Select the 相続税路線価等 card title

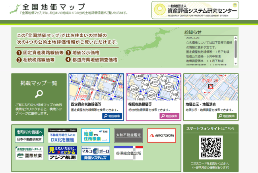point(140,104)
